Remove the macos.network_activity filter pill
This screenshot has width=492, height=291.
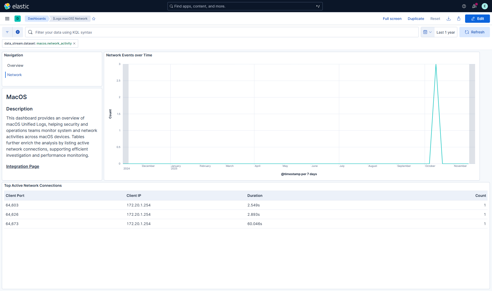click(x=74, y=43)
